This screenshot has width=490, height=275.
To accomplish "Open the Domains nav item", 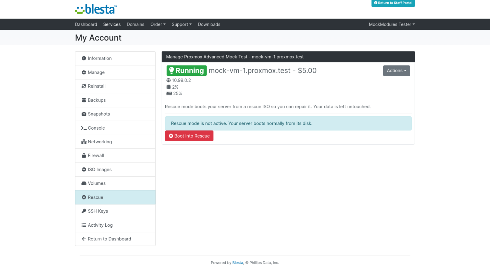I will click(136, 24).
